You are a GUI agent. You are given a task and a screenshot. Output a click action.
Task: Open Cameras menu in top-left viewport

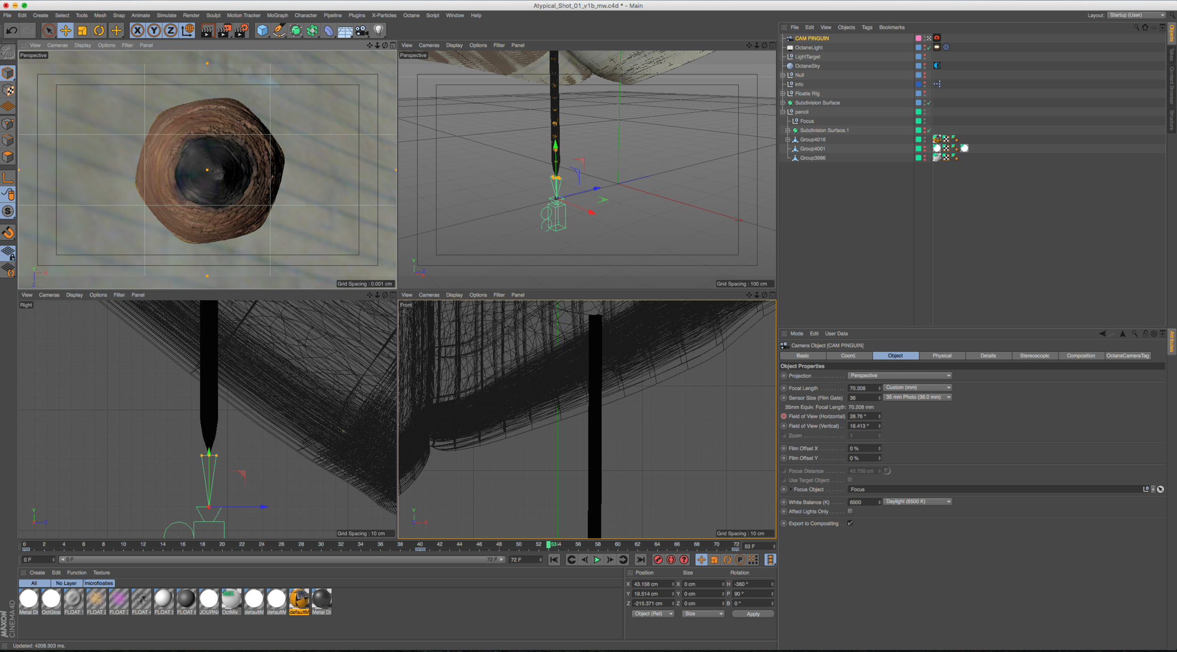[x=57, y=45]
